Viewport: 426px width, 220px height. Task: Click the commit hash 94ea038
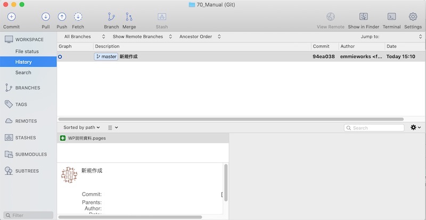click(x=324, y=56)
